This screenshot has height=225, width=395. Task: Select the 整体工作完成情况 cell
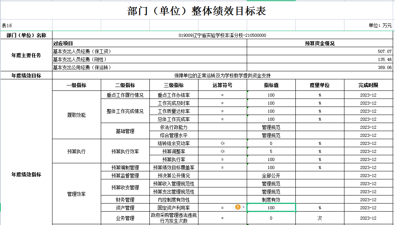[125, 111]
